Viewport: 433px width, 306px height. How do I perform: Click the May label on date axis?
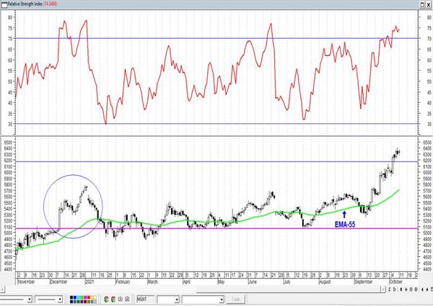(x=222, y=282)
